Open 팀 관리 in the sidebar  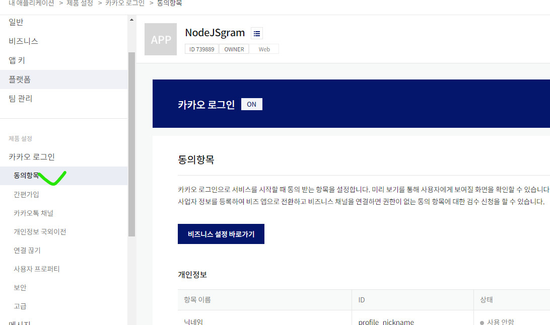click(20, 99)
